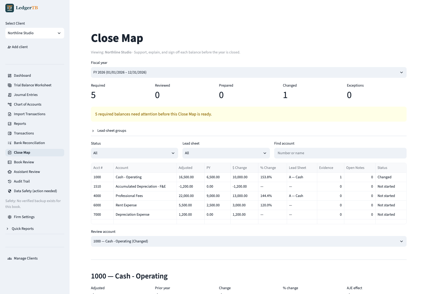The image size is (428, 294).
Task: Go to Dashboard page
Action: (x=35, y=76)
